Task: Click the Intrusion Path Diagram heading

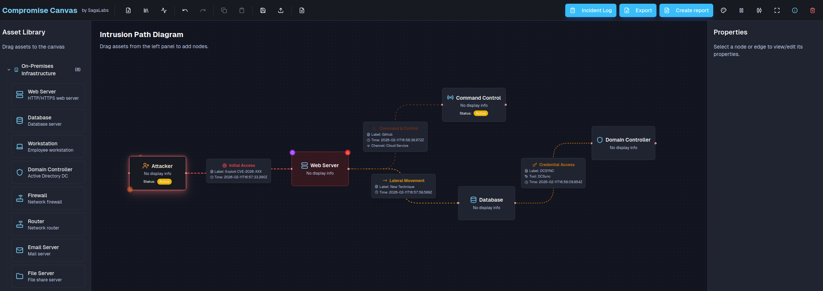Action: [141, 34]
